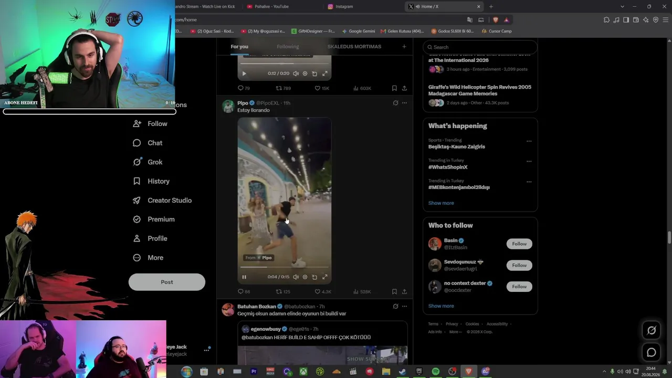Enter fullscreen on the top post's video
The width and height of the screenshot is (672, 378).
pos(325,73)
